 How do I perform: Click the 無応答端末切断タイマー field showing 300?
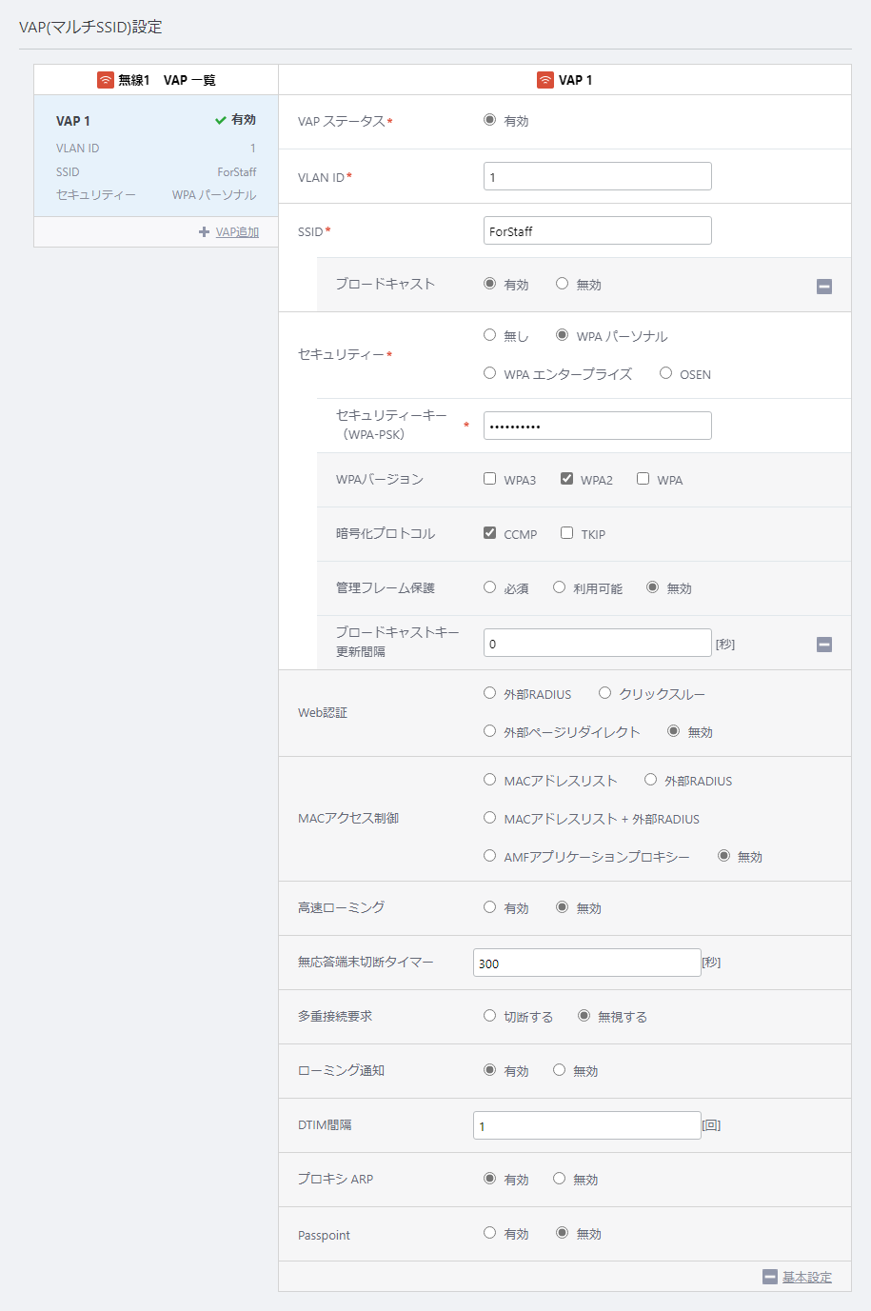coord(587,963)
